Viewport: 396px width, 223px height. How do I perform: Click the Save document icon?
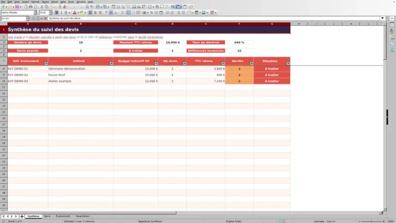coord(16,7)
